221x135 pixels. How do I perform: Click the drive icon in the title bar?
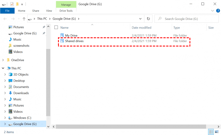(x=4, y=4)
